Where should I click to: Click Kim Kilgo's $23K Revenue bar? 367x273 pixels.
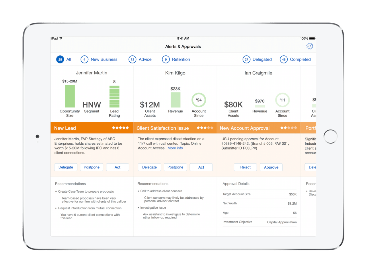pos(175,100)
